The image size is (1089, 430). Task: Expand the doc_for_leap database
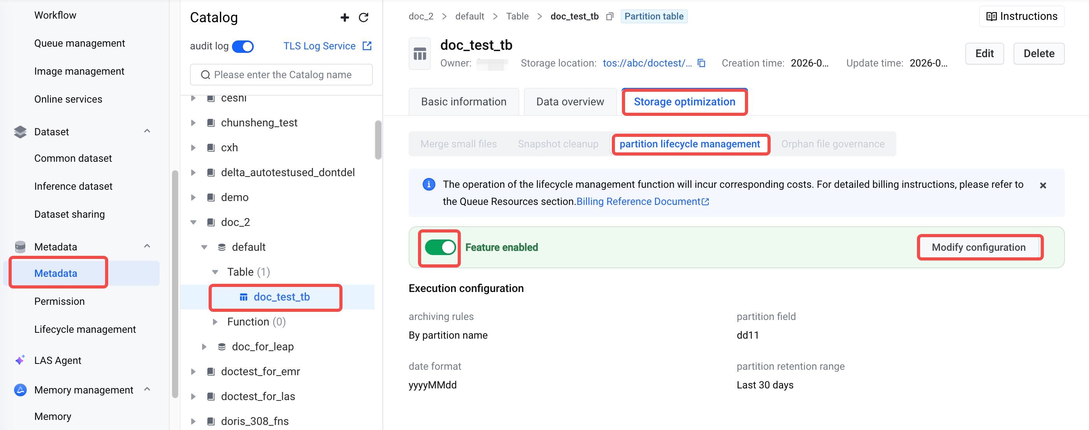pos(204,346)
